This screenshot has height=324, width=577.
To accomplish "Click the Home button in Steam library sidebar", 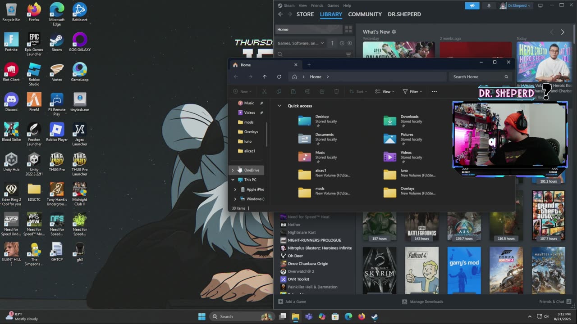I will [309, 29].
